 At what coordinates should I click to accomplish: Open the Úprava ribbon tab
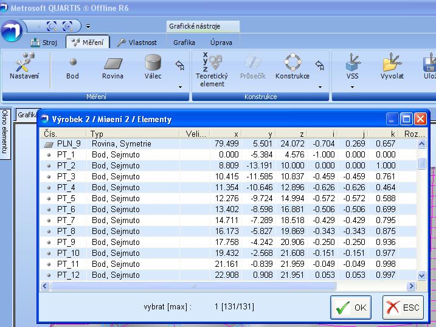[x=221, y=43]
